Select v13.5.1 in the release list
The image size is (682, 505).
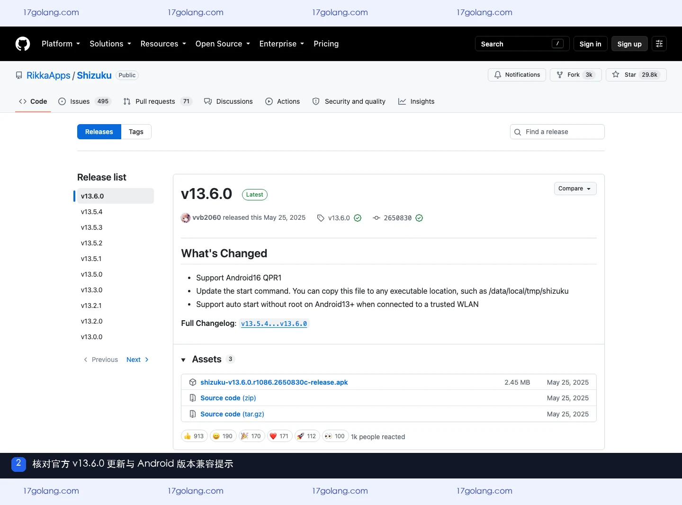tap(116, 259)
